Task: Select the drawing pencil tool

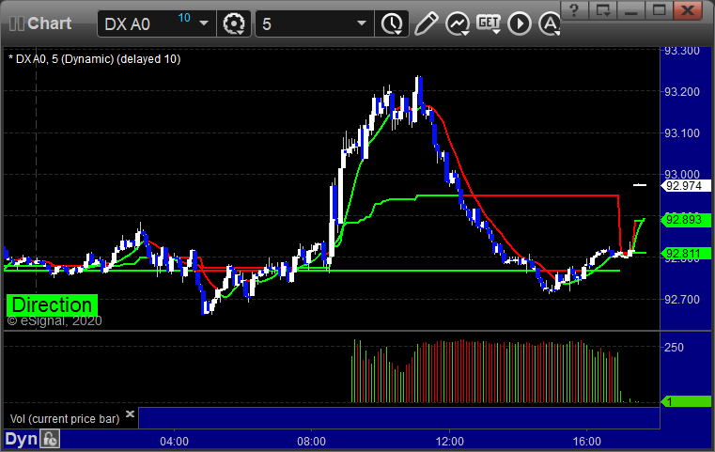Action: click(426, 23)
